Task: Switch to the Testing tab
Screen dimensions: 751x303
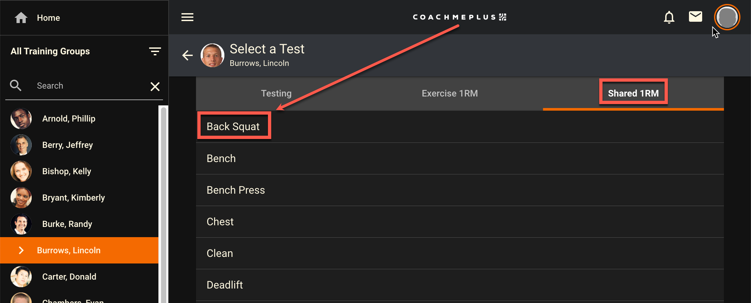Action: [276, 94]
